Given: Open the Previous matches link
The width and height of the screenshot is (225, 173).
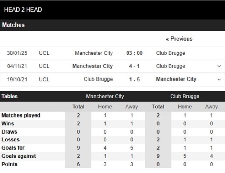Looking at the screenshot, I should pos(179,39).
